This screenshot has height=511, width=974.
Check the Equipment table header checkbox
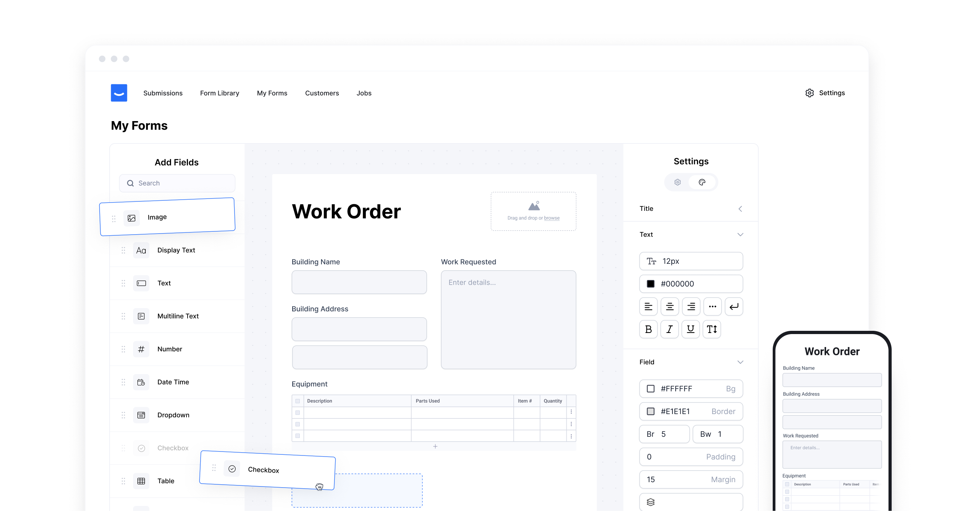click(298, 401)
